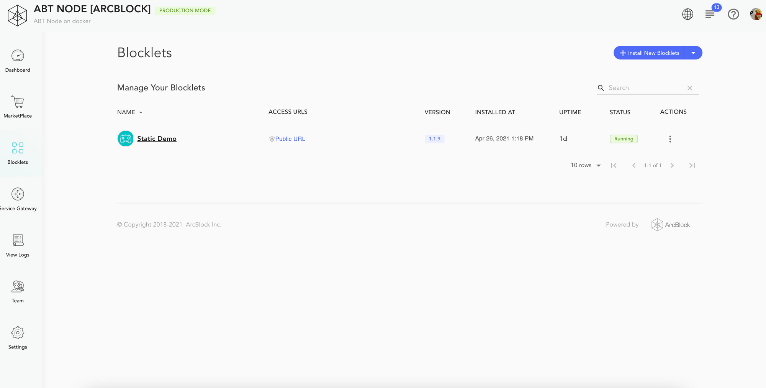The image size is (766, 388).
Task: Open View Logs in the sidebar
Action: coord(18,246)
